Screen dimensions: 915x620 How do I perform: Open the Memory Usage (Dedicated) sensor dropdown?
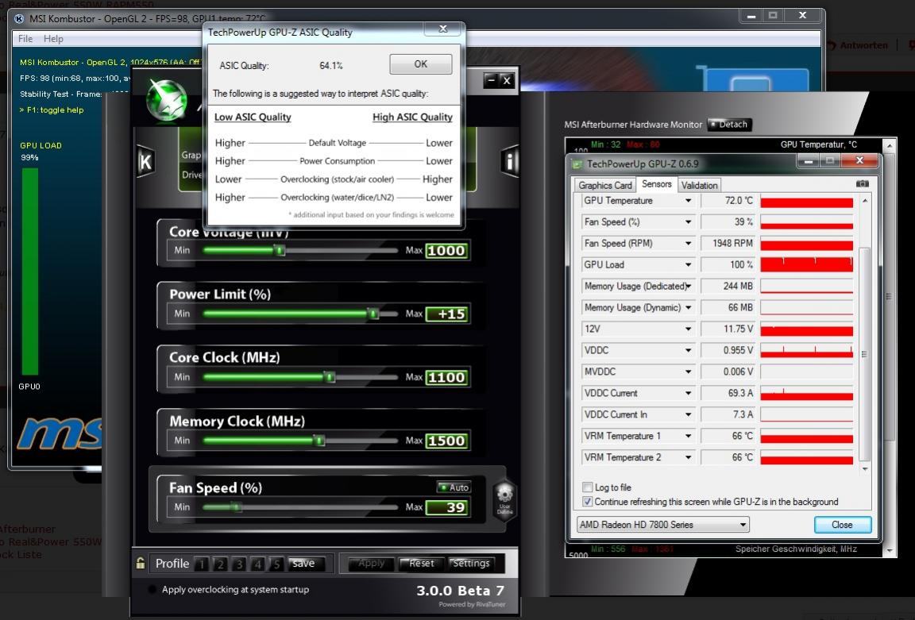pos(689,287)
